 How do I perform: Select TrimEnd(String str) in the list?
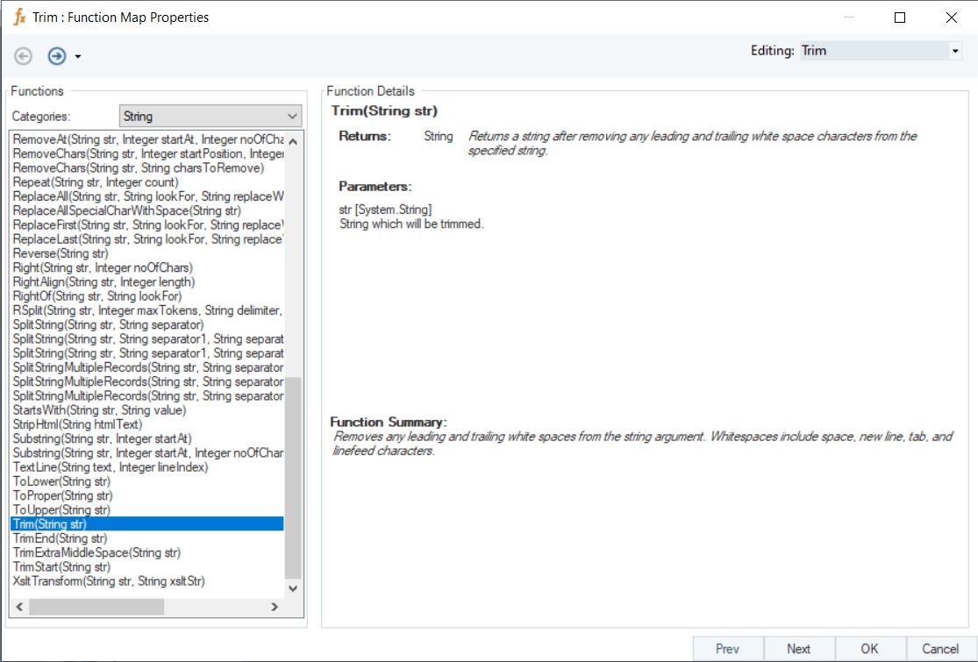[61, 538]
